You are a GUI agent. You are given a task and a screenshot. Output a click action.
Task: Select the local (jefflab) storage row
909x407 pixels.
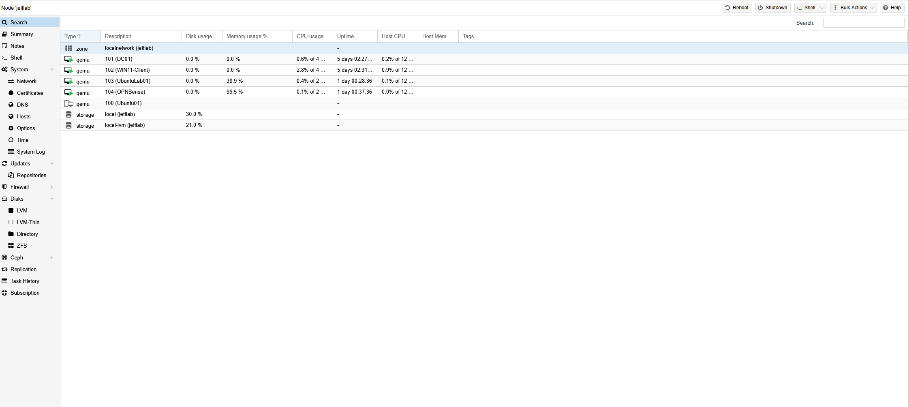tap(484, 114)
